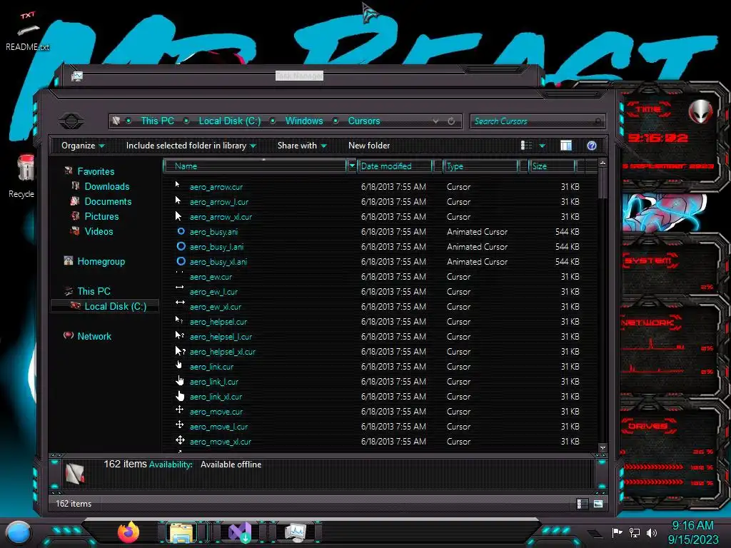Image resolution: width=731 pixels, height=548 pixels.
Task: Select the aero_ew_xl.cur file
Action: 216,307
